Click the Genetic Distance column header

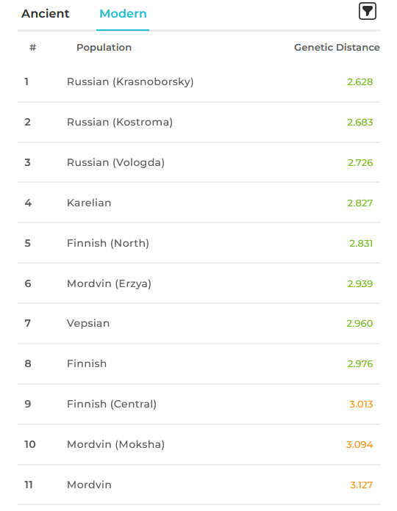(337, 47)
